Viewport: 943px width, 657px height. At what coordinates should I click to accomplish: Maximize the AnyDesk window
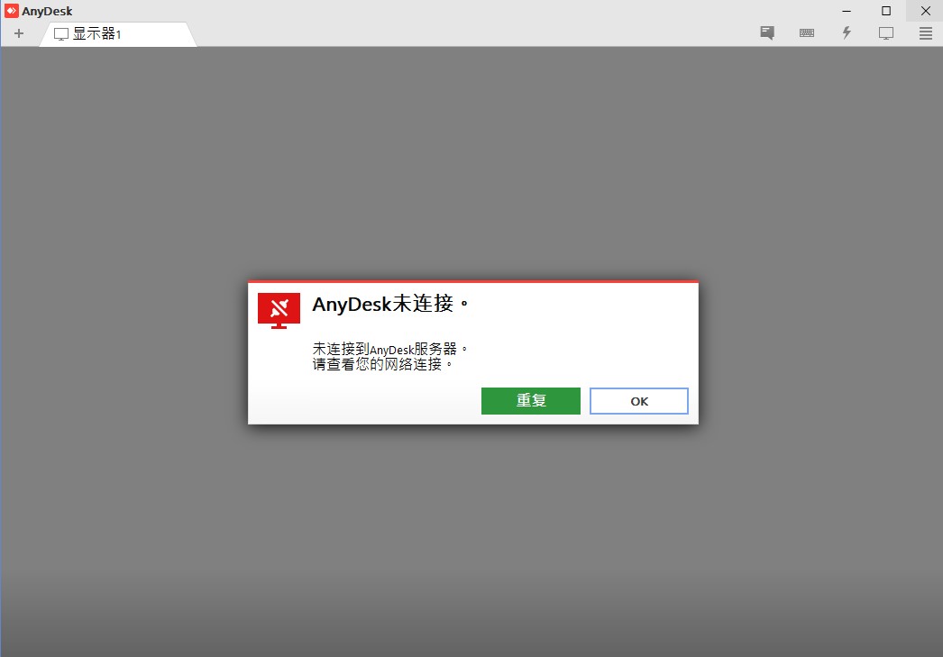886,11
